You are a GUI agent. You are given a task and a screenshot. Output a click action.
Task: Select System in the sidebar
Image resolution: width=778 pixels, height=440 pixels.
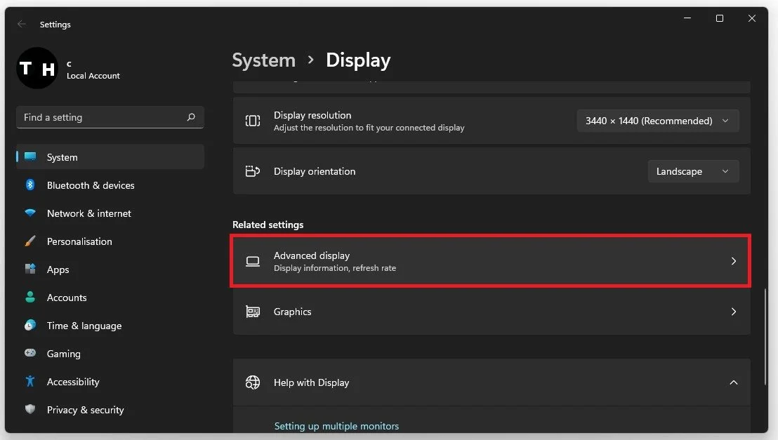coord(110,156)
